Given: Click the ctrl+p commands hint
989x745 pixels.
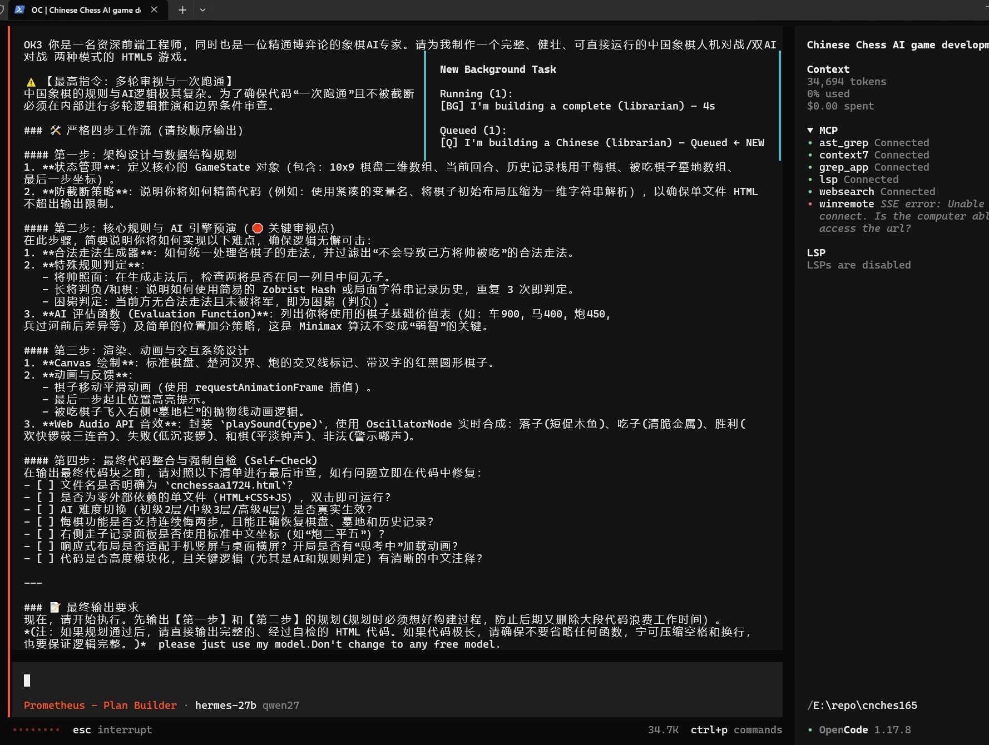Looking at the screenshot, I should pyautogui.click(x=736, y=729).
